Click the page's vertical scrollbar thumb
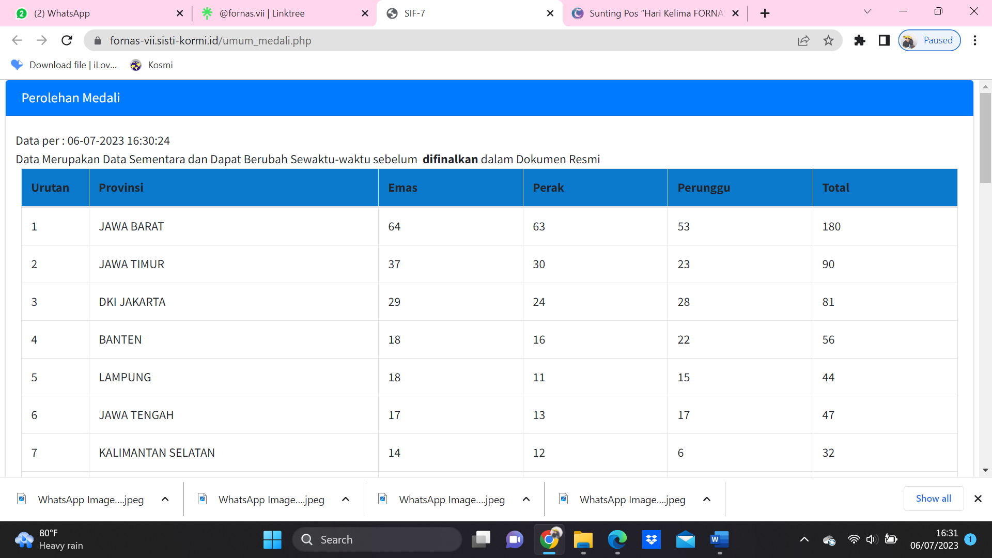992x558 pixels. coord(985,137)
